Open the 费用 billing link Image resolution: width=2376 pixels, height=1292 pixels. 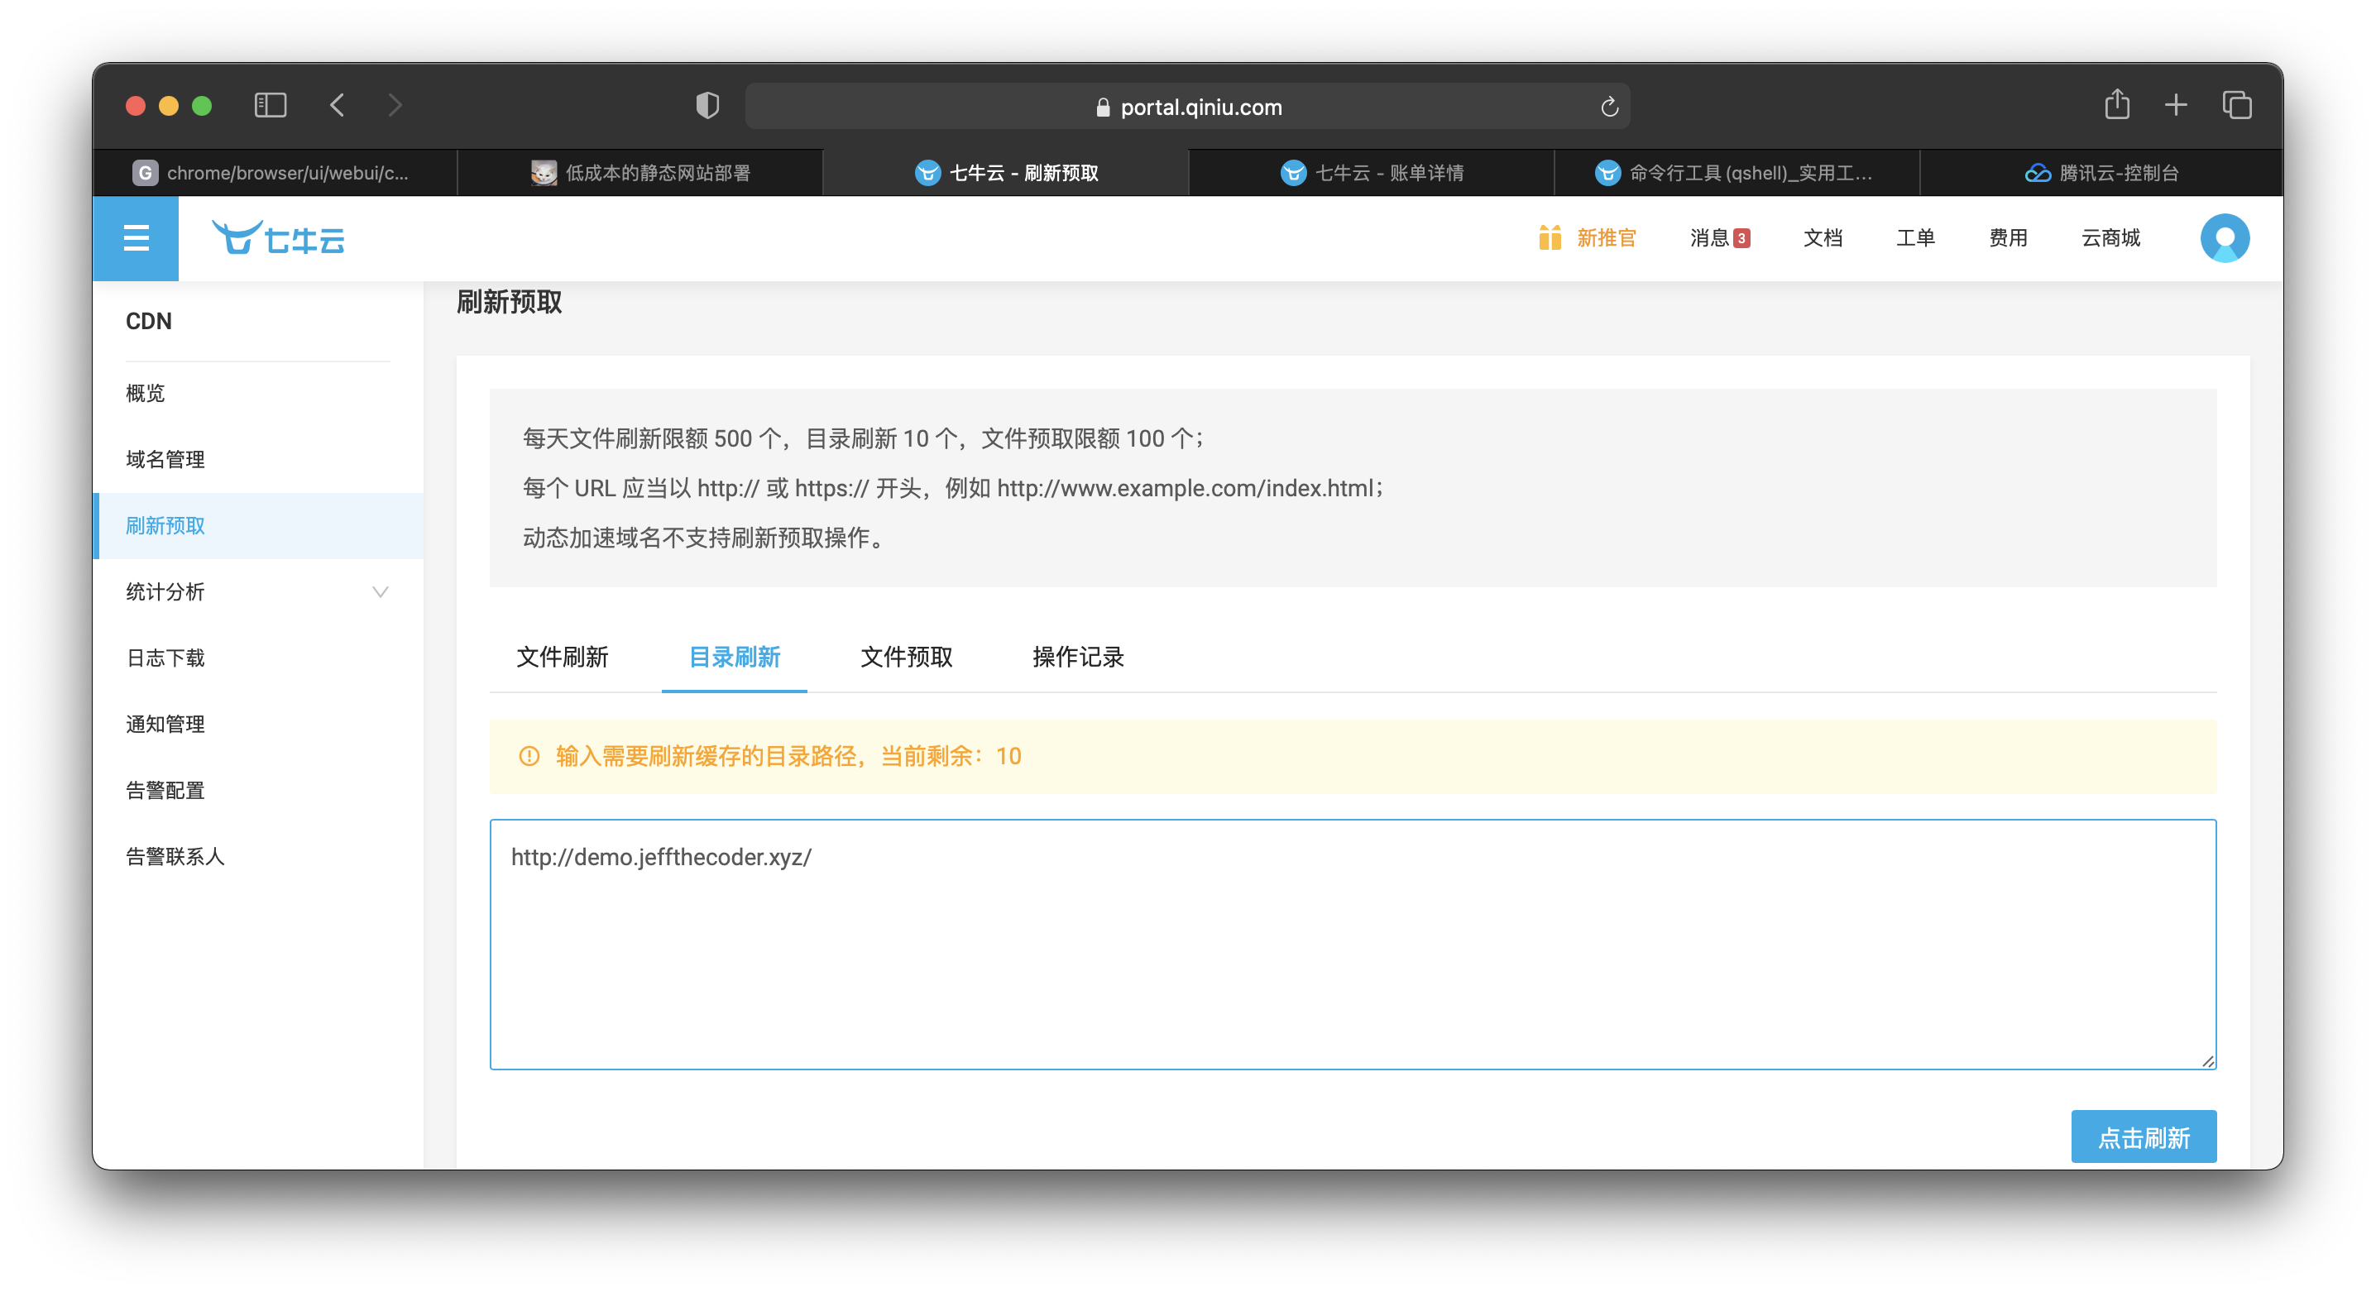(x=2008, y=238)
